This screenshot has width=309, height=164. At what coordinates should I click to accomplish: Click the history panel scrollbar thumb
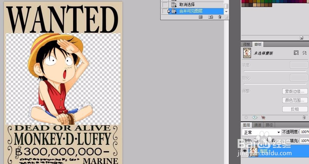226,6
